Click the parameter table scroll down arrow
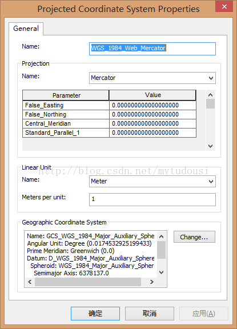 point(210,146)
